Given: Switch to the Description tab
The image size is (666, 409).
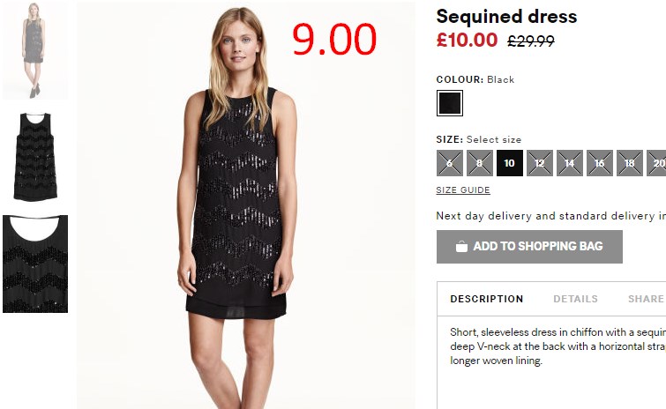Looking at the screenshot, I should tap(487, 299).
